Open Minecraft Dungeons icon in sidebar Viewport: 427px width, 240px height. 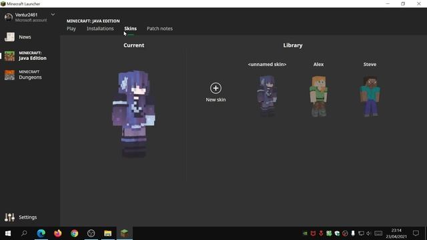9,75
